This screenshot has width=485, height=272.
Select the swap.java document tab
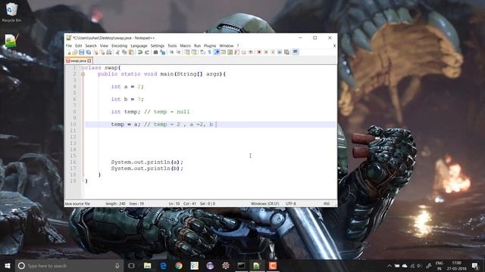pyautogui.click(x=78, y=60)
